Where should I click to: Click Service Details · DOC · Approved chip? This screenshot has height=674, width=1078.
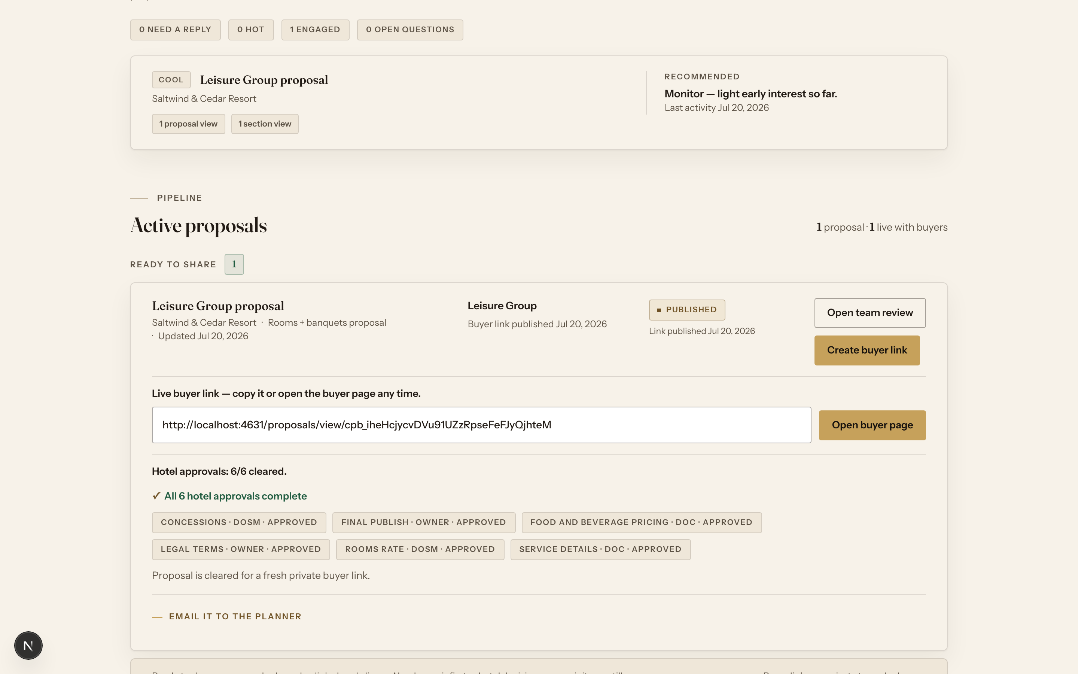tap(600, 550)
